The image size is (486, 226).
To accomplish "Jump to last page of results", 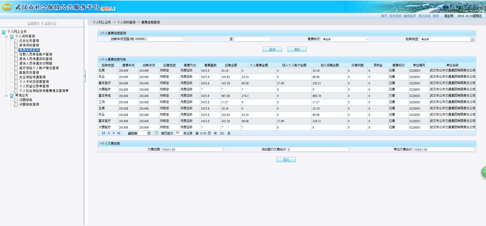I will [x=119, y=133].
